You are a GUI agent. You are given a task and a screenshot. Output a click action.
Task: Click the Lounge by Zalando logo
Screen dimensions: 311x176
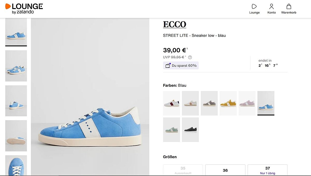(24, 9)
